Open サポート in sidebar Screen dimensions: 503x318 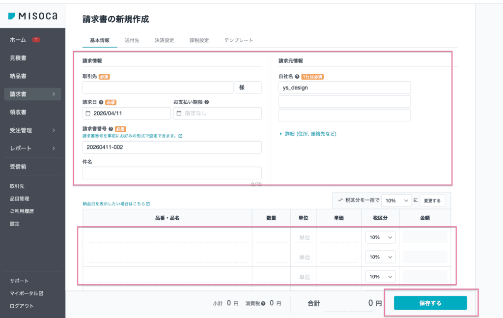[19, 281]
